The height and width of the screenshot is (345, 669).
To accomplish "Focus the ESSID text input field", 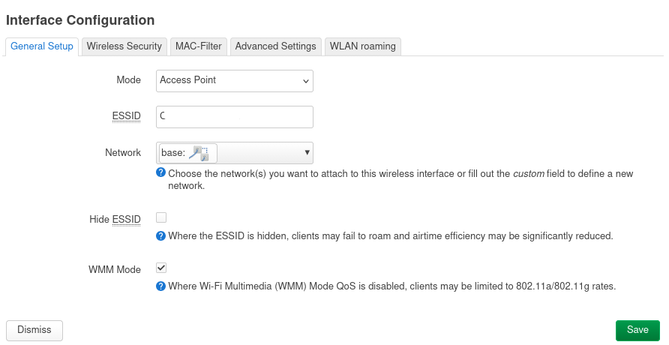I will click(x=235, y=116).
